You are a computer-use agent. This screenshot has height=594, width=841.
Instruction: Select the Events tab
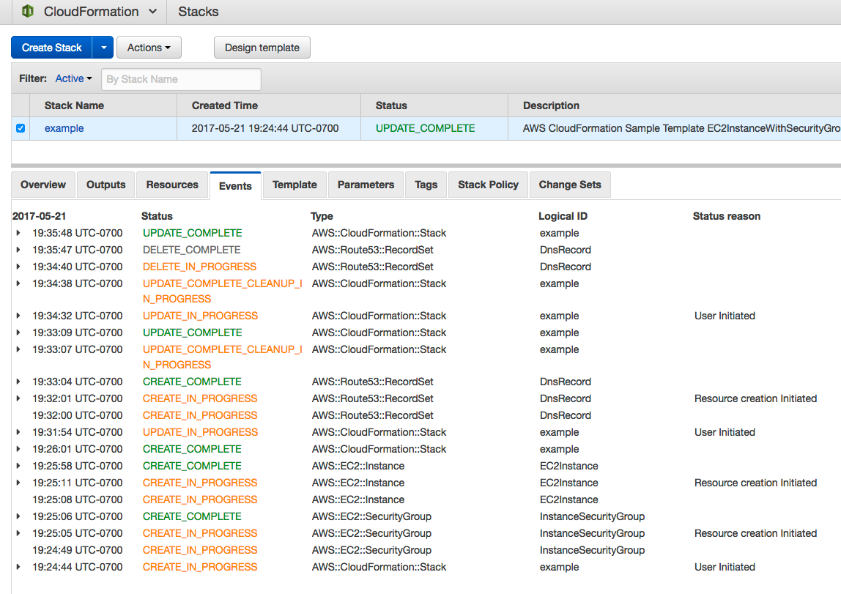pos(235,185)
